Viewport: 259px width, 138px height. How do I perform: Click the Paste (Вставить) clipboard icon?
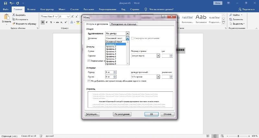(6, 17)
